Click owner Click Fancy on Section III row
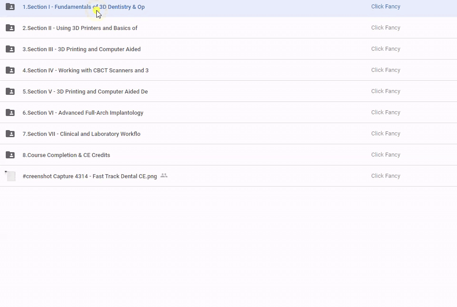This screenshot has height=307, width=457. tap(385, 49)
